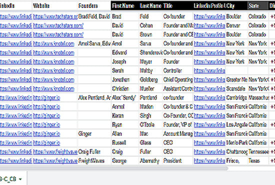Screen dimensions: 275x185
Task: Select the Founders cell 'Brad Feld, David'
Action: coord(94,16)
